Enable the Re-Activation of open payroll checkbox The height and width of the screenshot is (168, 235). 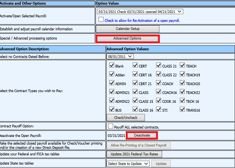pyautogui.click(x=101, y=20)
